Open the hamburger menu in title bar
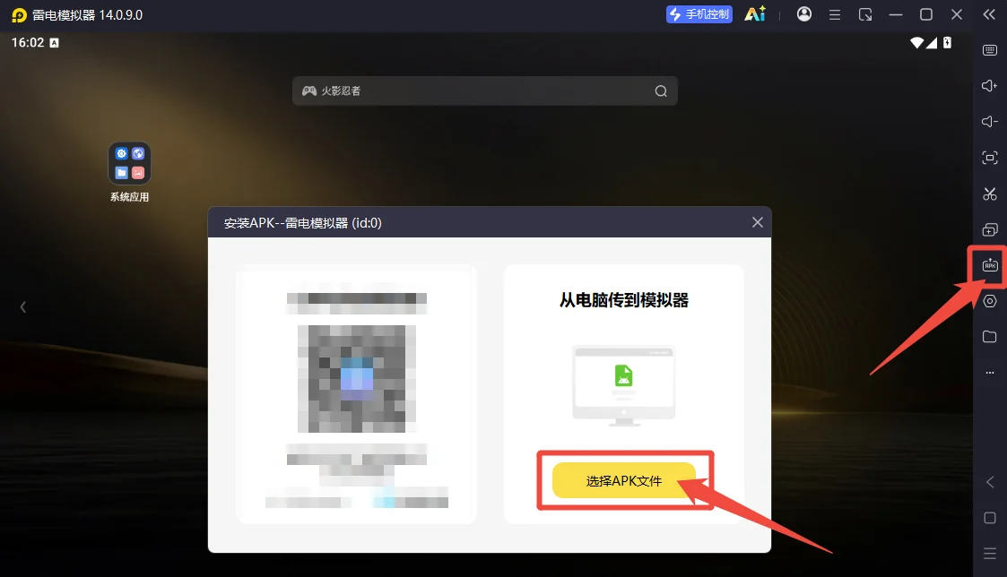 point(835,14)
